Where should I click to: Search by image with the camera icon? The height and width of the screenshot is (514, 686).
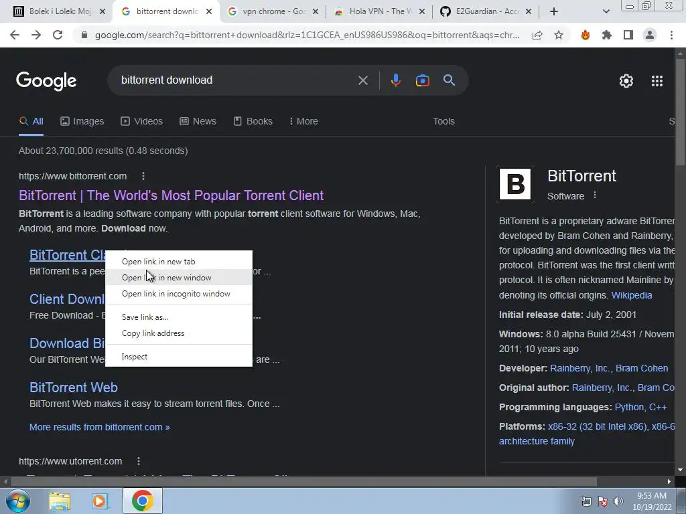(422, 80)
